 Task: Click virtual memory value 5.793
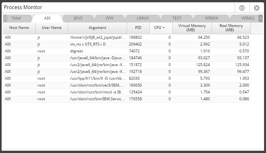[x=205, y=78]
